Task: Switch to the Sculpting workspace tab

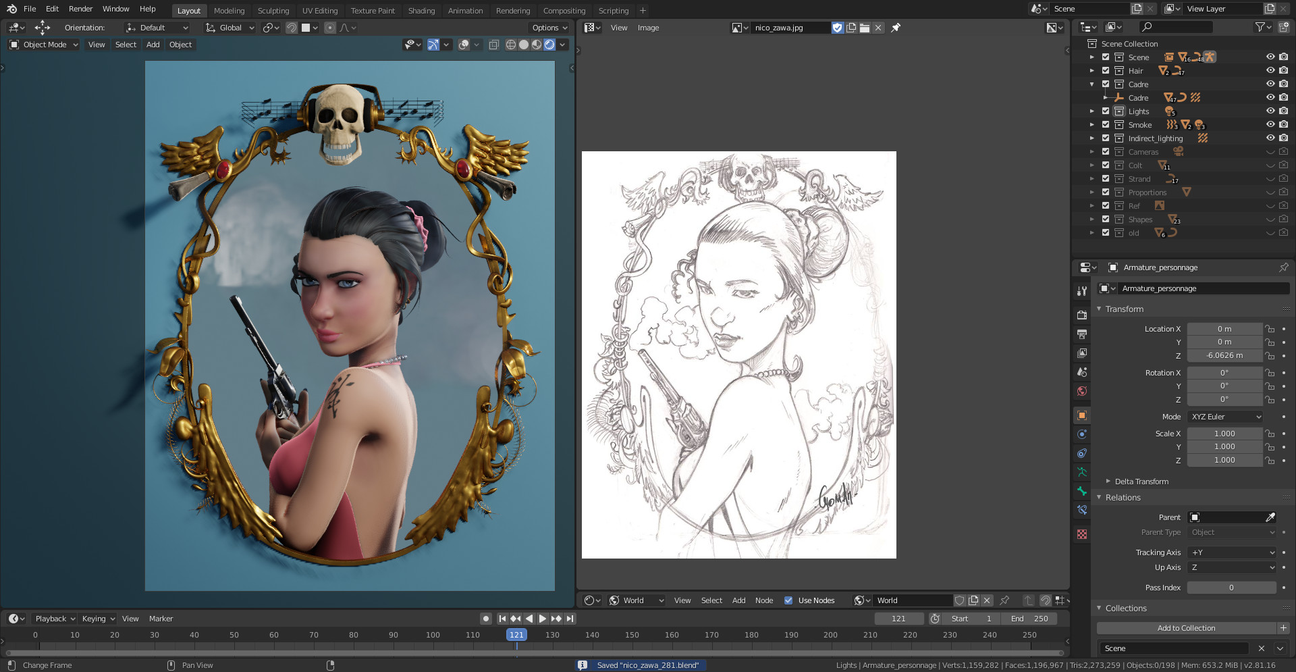Action: (x=273, y=11)
